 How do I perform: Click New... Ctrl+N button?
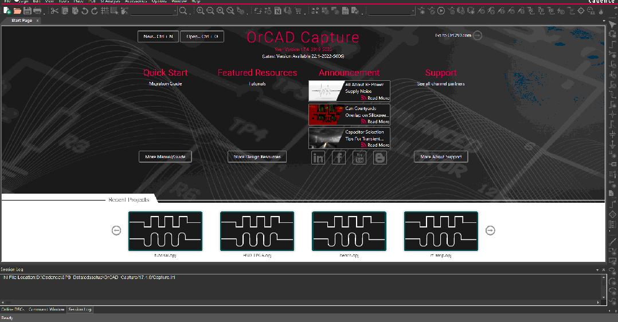(158, 36)
